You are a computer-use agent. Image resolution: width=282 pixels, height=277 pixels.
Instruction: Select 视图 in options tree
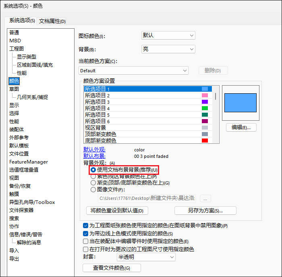point(14,178)
